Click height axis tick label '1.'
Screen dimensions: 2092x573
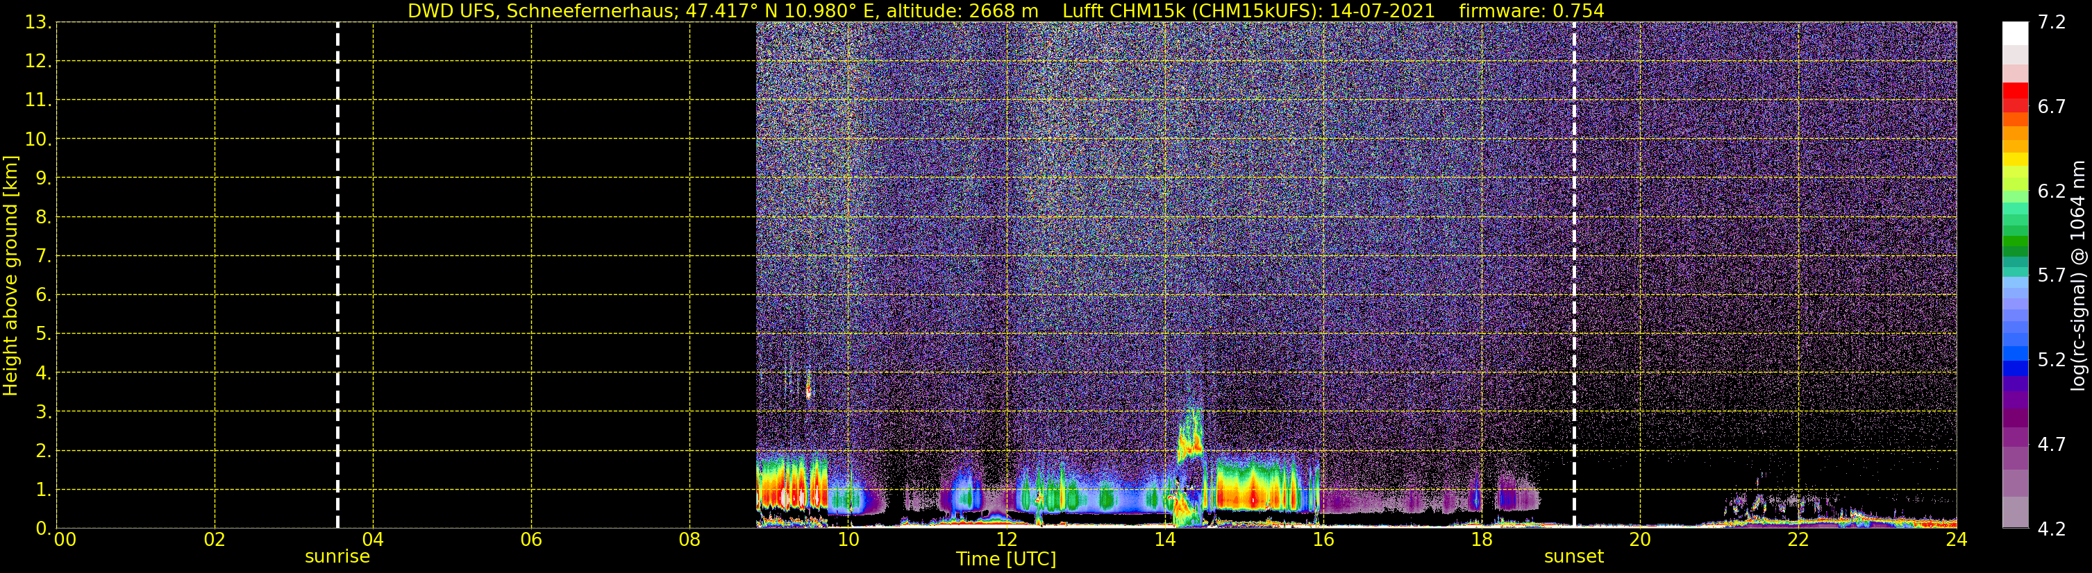(x=43, y=490)
